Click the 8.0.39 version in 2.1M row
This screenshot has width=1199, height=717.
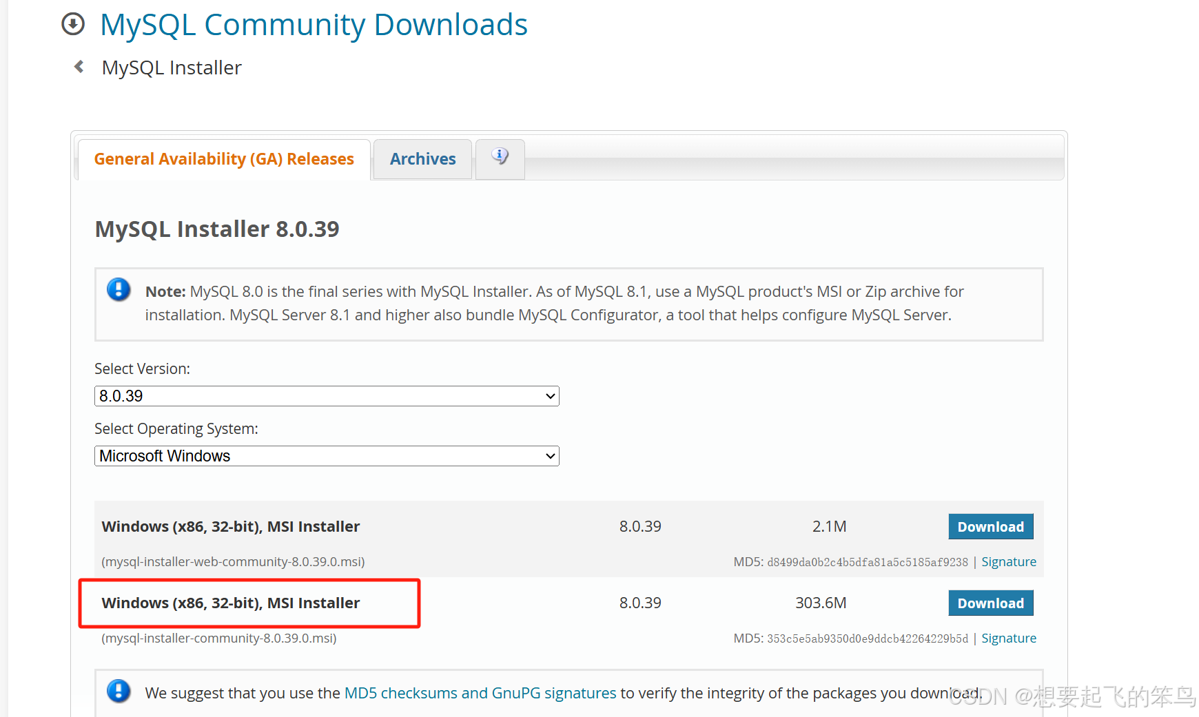pyautogui.click(x=640, y=527)
